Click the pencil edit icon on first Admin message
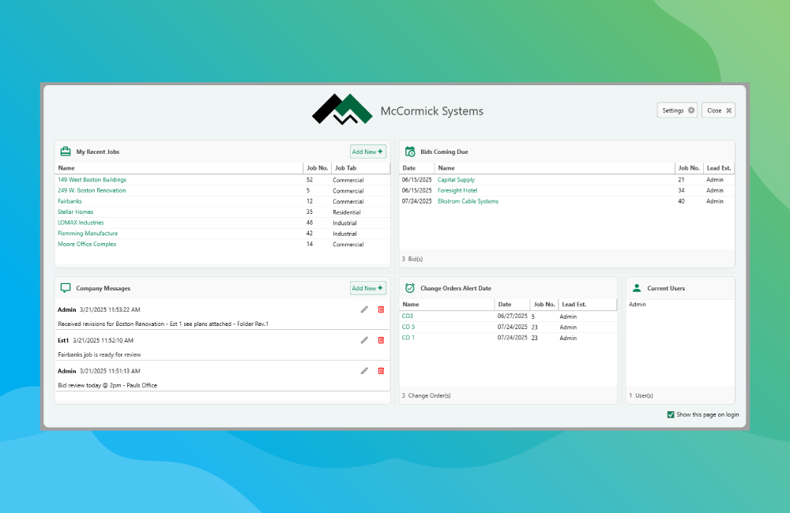 [364, 309]
